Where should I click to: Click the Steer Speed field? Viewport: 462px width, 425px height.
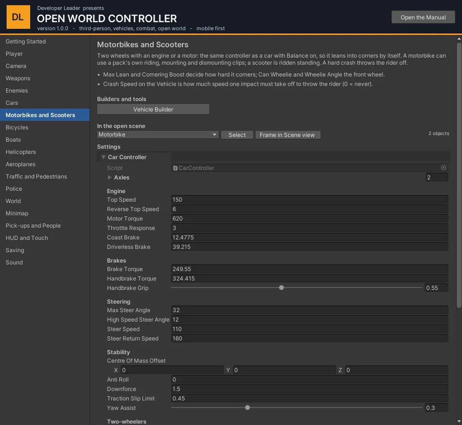tap(309, 329)
